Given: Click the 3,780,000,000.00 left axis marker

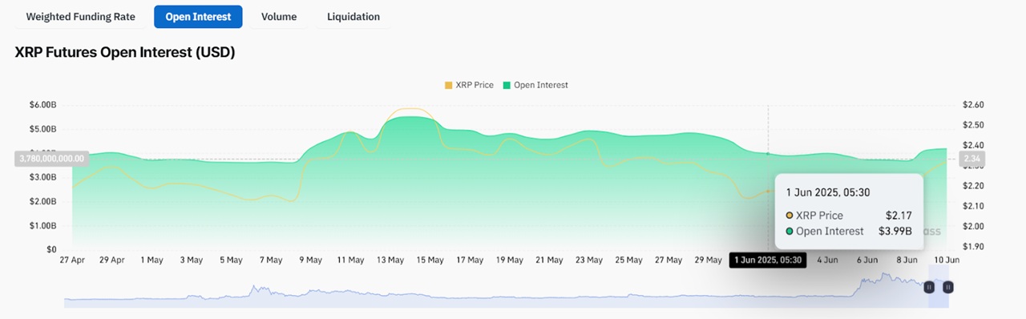Looking at the screenshot, I should click(50, 159).
